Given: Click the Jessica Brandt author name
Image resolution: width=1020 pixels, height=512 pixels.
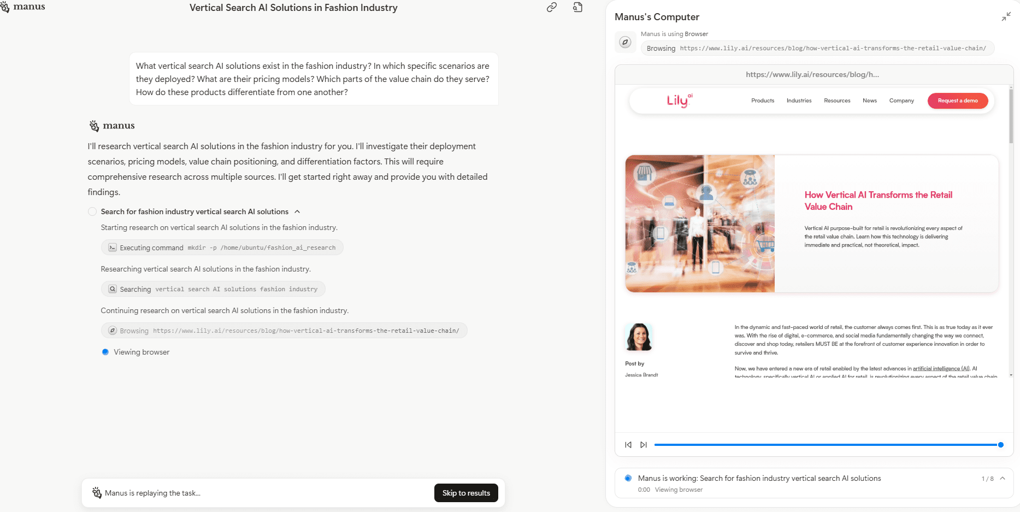Looking at the screenshot, I should pyautogui.click(x=641, y=375).
